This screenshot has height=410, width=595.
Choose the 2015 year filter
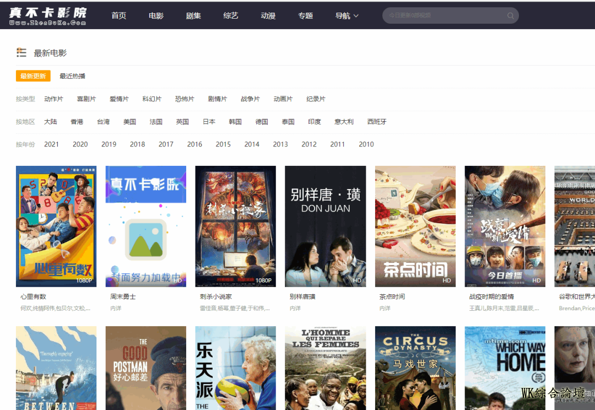(x=223, y=144)
